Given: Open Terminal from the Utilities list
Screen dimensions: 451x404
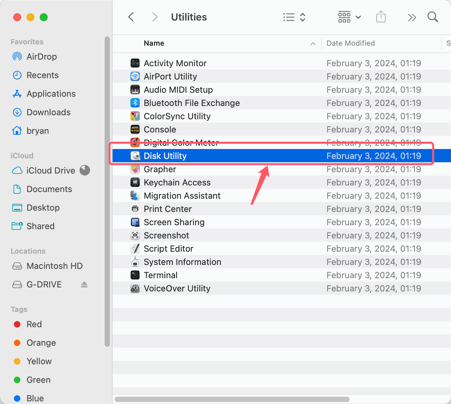Looking at the screenshot, I should (x=161, y=275).
